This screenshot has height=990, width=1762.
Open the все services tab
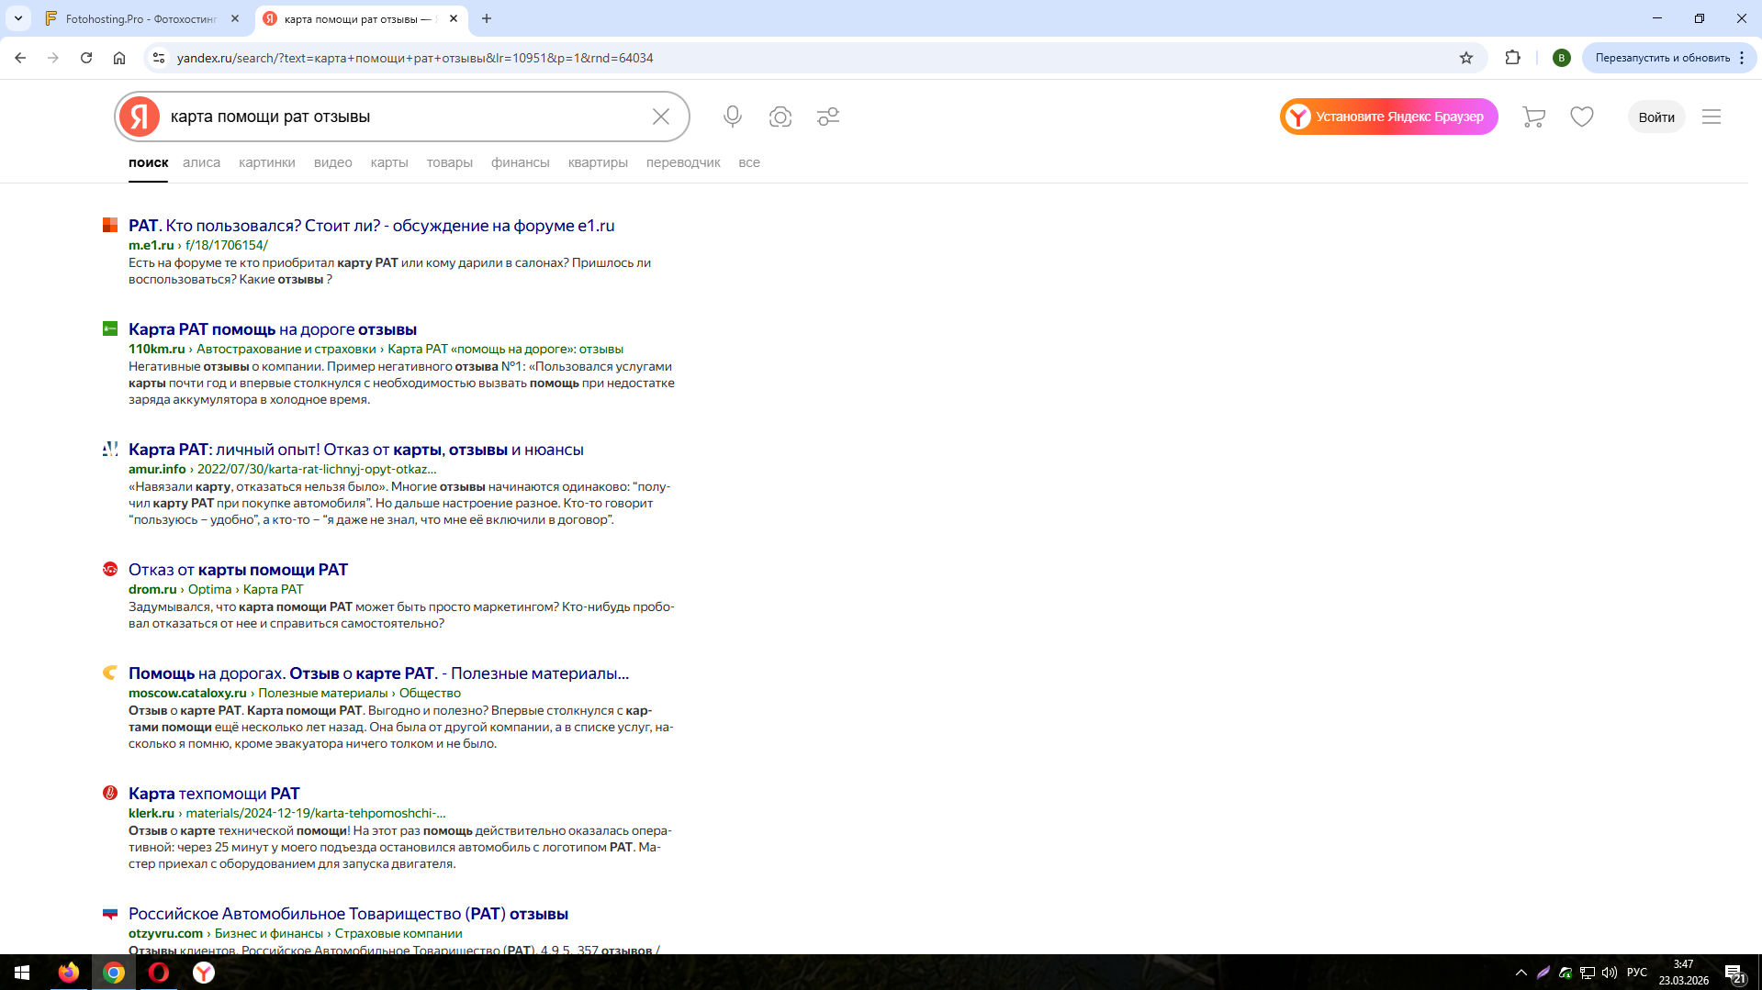pos(749,162)
